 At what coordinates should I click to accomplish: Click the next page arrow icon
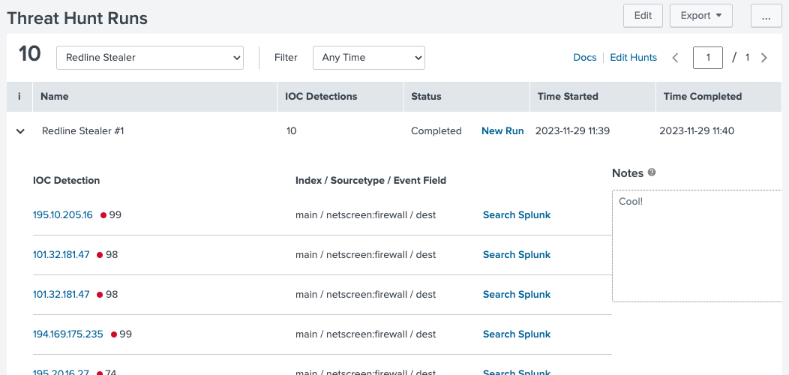[764, 58]
